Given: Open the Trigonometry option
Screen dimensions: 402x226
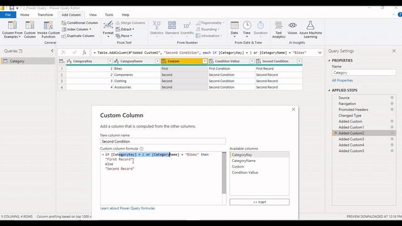Looking at the screenshot, I should [210, 23].
